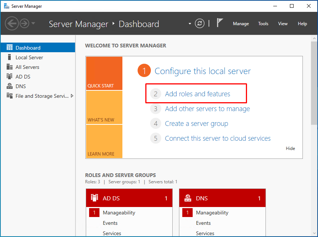Viewport: 318px width, 237px height.
Task: Click the Local Server icon in the sidebar
Action: click(x=9, y=57)
